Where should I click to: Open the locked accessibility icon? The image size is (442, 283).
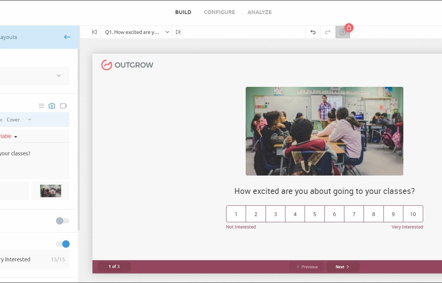pos(343,32)
